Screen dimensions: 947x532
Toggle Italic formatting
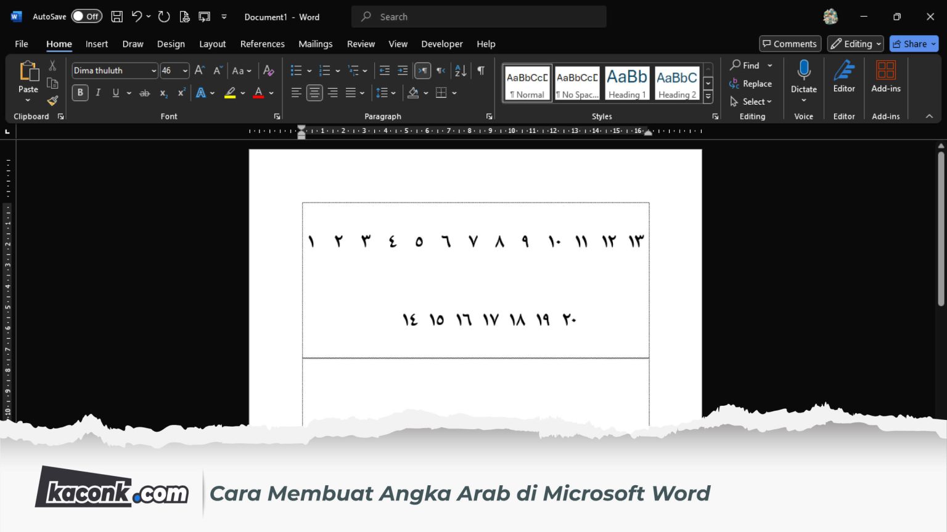click(97, 93)
